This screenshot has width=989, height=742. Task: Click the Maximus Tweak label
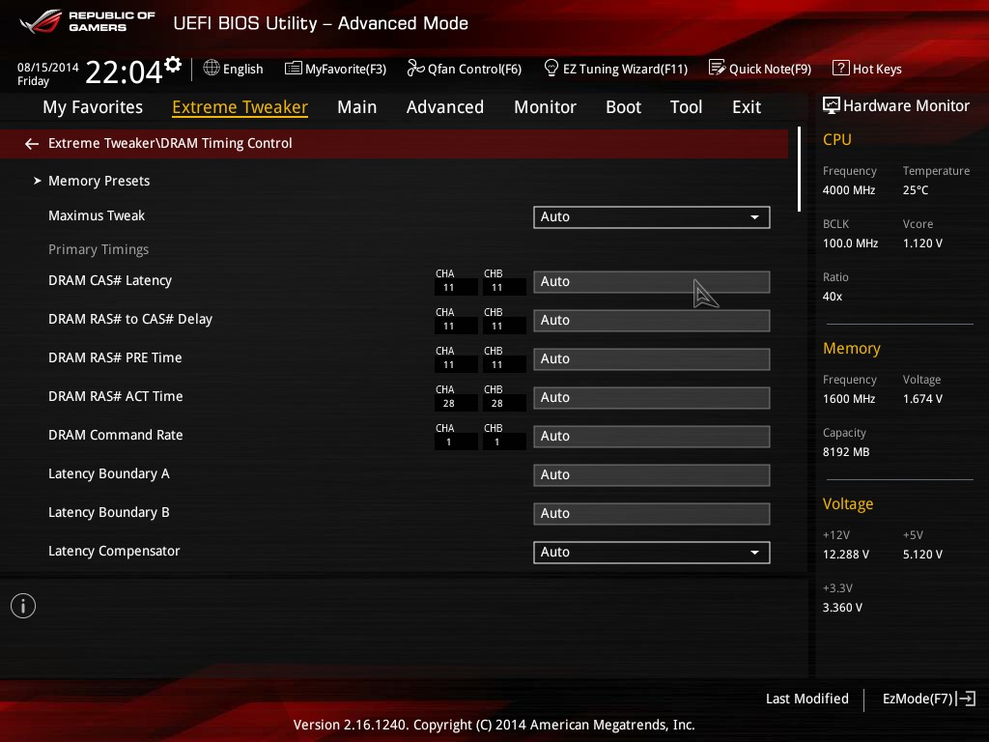click(97, 215)
